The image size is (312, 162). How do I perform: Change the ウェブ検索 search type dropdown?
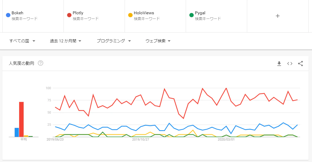[x=158, y=41]
